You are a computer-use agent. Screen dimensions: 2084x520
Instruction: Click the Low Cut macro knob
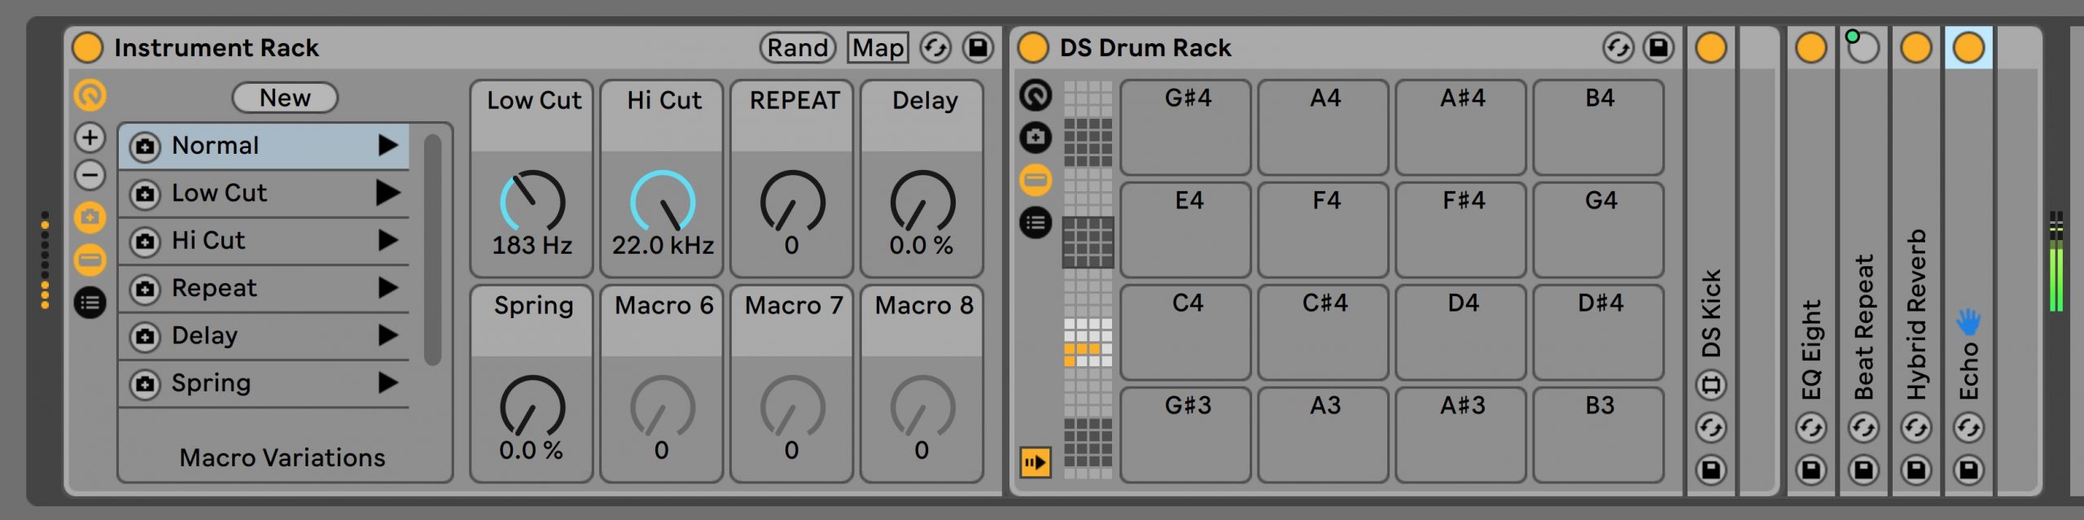[x=532, y=202]
